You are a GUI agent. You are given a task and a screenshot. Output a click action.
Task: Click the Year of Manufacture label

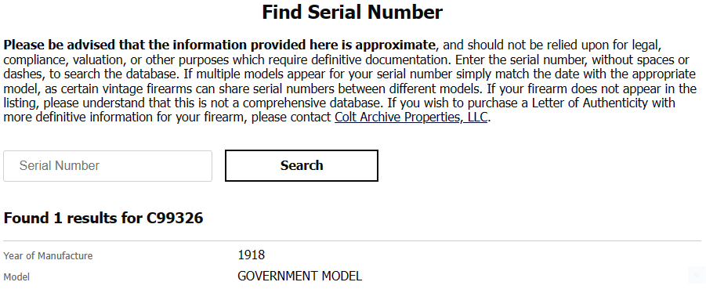(48, 256)
